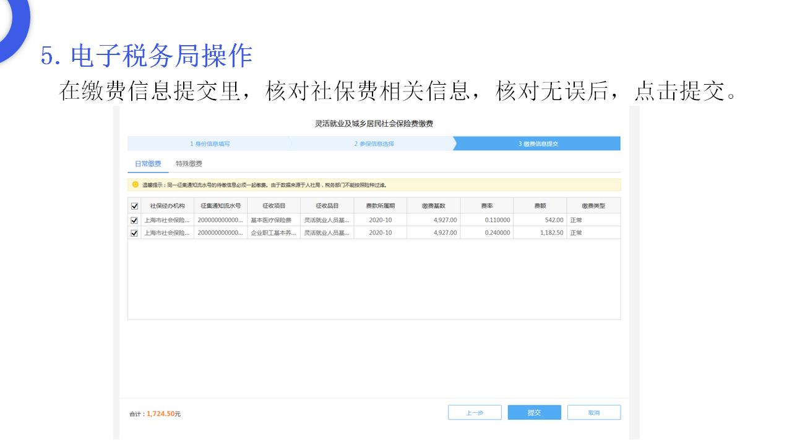The height and width of the screenshot is (445, 792).
Task: Switch to the 特殊缴费 tab
Action: click(x=189, y=164)
